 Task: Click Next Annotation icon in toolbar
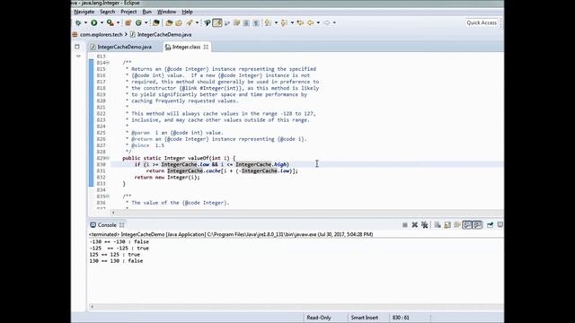tap(268, 22)
